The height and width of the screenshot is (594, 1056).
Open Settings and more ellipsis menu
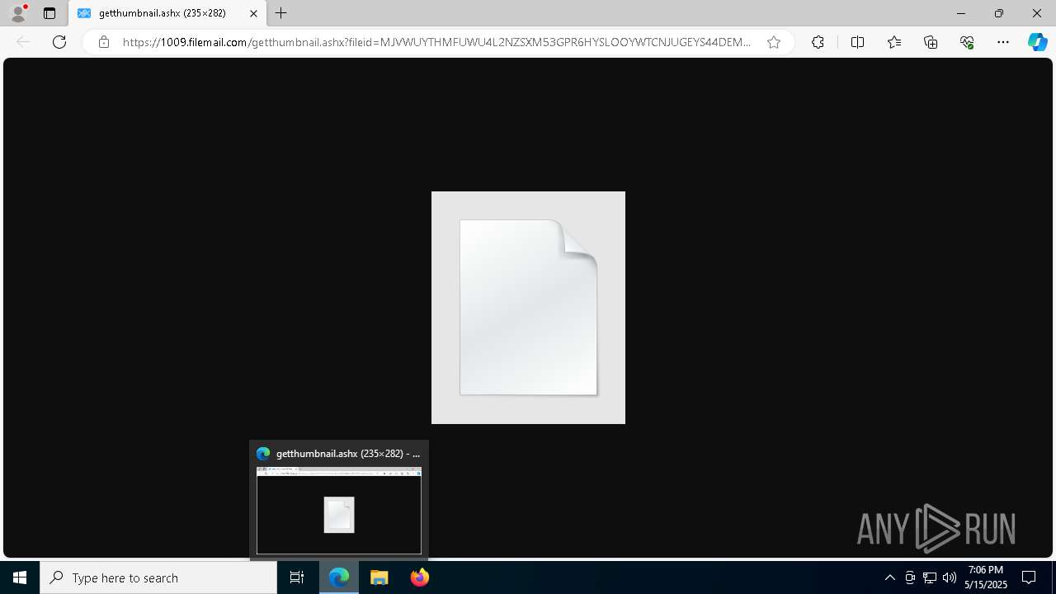(x=1003, y=42)
